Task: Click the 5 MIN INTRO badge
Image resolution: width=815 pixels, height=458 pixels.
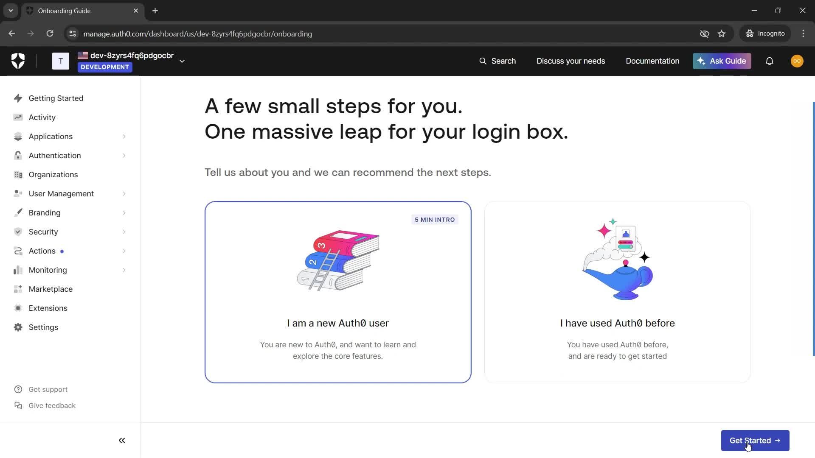Action: tap(435, 220)
